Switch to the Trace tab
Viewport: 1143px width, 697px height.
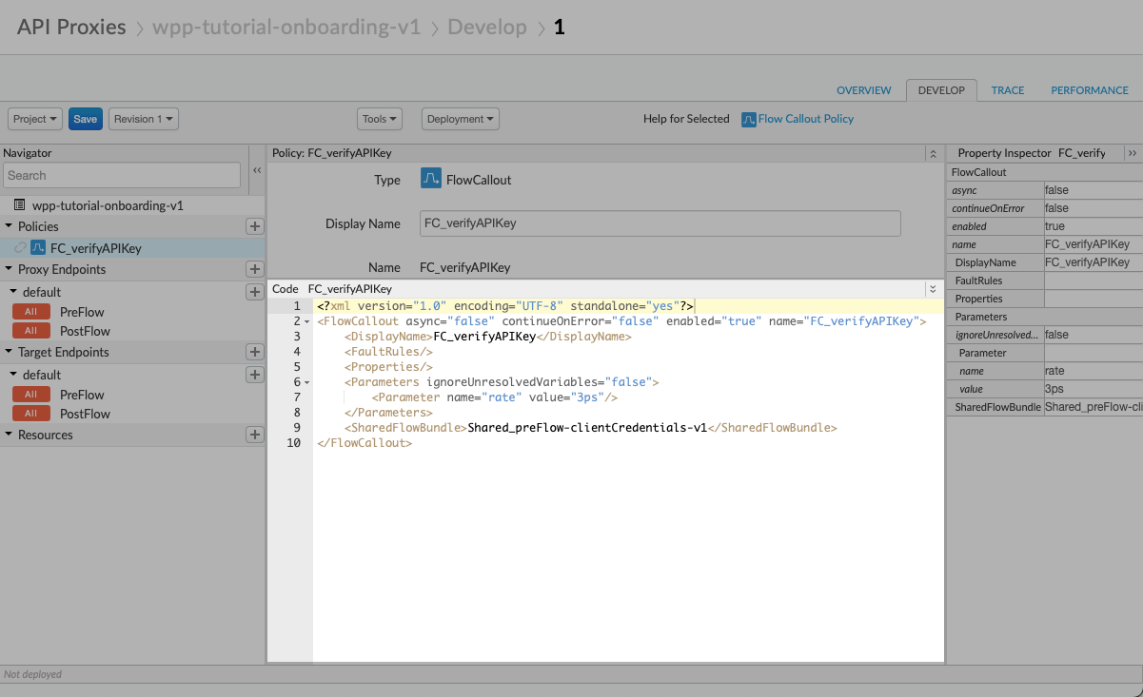[x=1008, y=90]
